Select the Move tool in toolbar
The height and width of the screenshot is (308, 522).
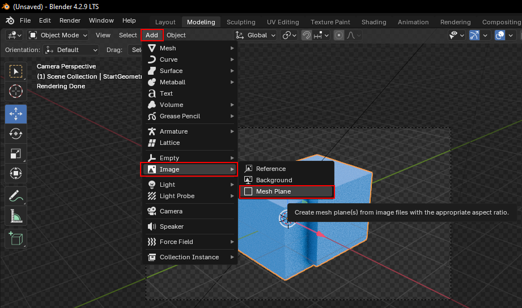click(16, 114)
